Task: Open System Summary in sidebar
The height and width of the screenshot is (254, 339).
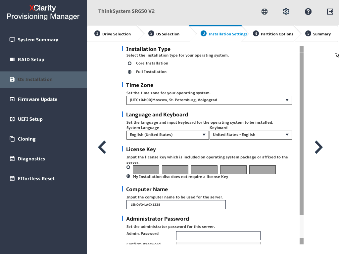Action: [38, 40]
